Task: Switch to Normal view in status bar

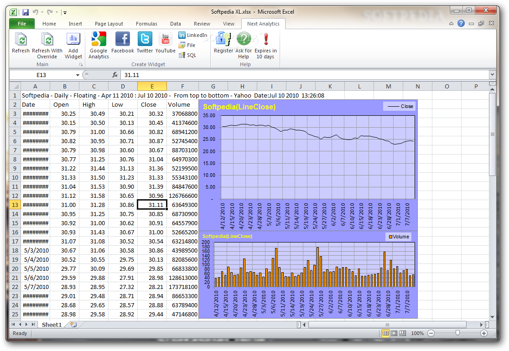Action: [385, 333]
